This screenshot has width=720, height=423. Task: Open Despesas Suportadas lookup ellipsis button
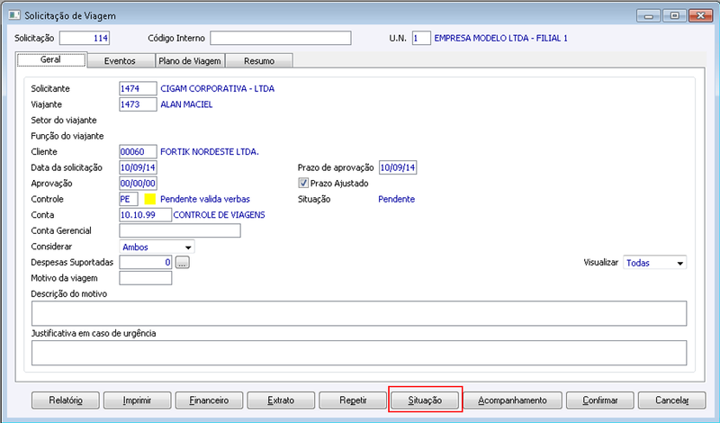click(x=183, y=262)
